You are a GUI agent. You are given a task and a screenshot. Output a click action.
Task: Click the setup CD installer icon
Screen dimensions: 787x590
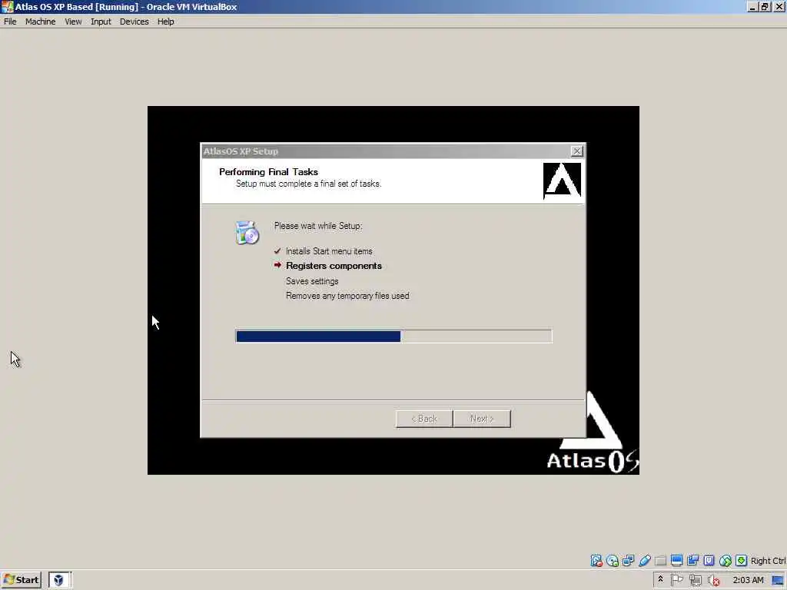click(247, 232)
